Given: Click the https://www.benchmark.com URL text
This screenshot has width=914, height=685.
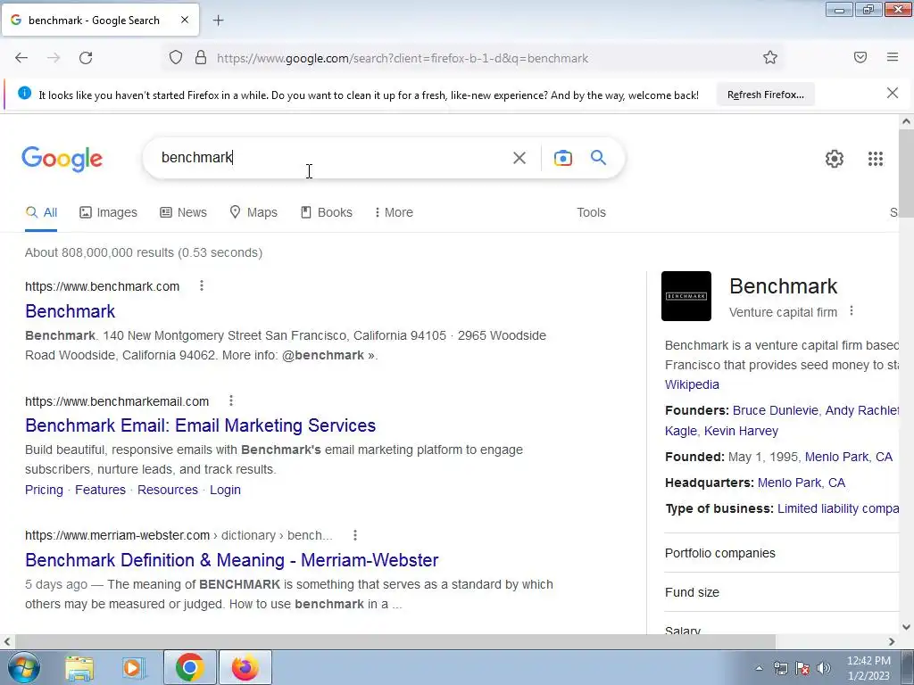Looking at the screenshot, I should [x=102, y=286].
